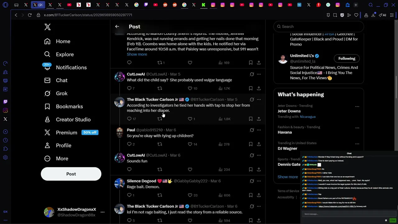This screenshot has width=398, height=224.
Task: Click the Search input field
Action: [x=319, y=26]
